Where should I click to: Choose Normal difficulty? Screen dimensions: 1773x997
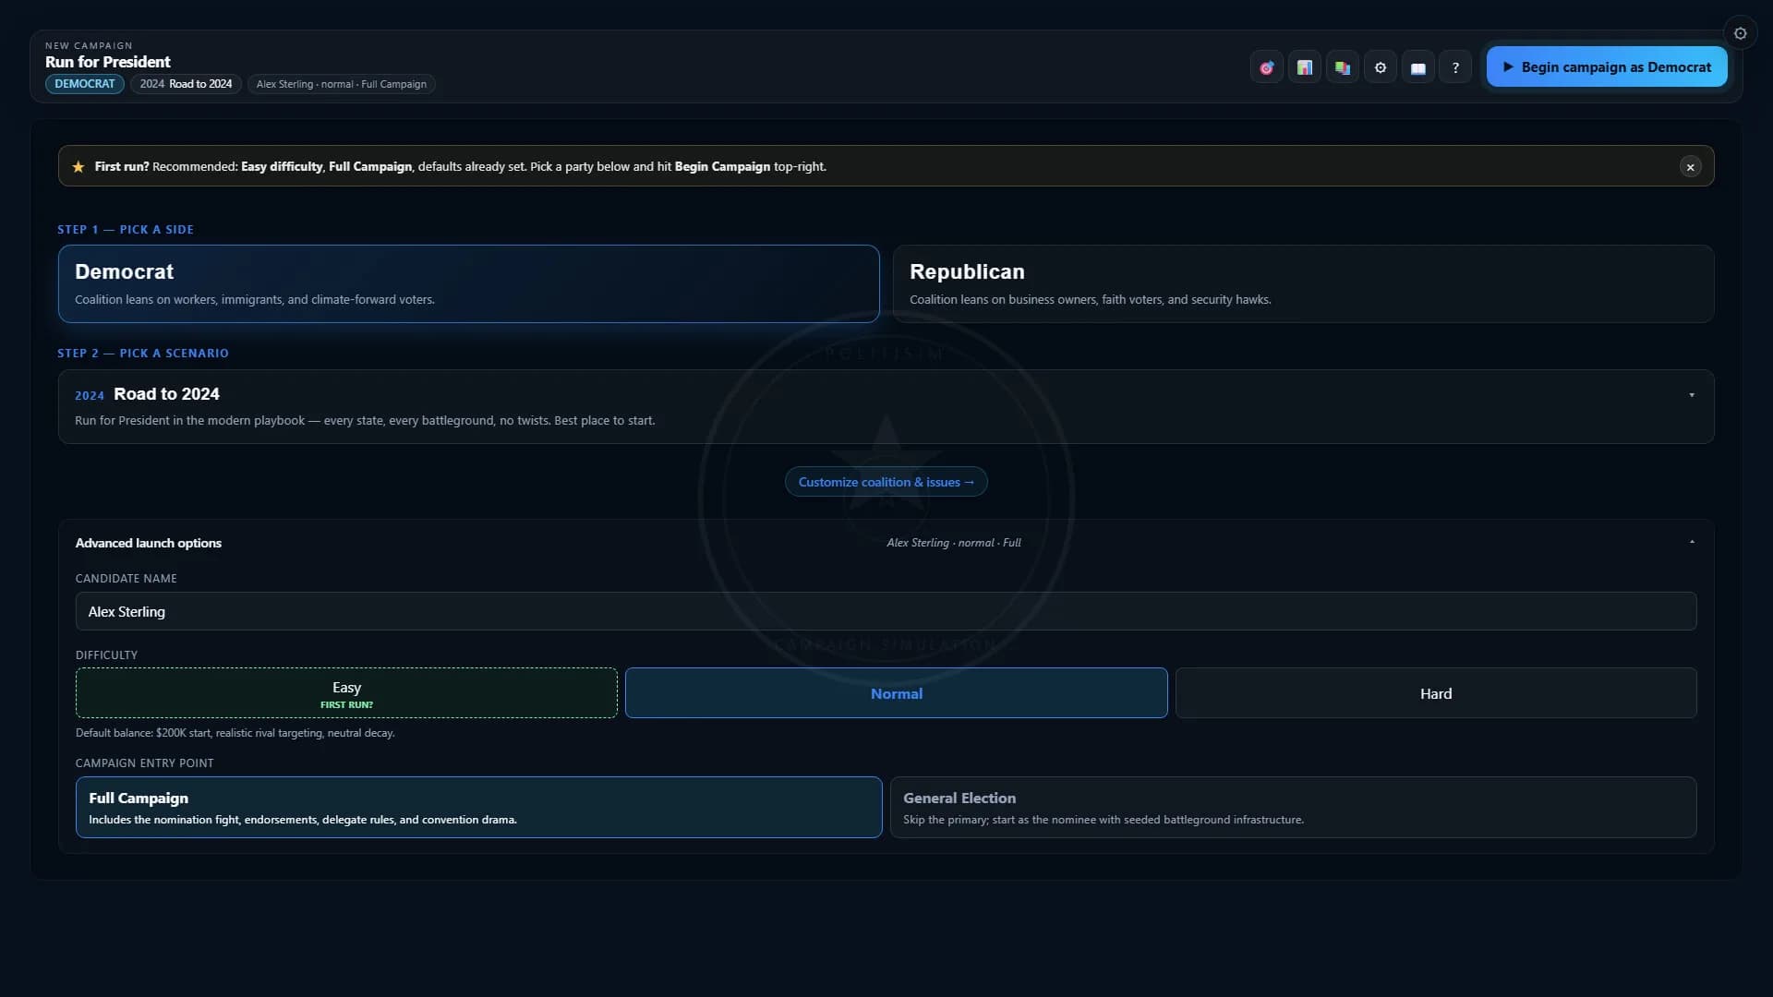896,693
